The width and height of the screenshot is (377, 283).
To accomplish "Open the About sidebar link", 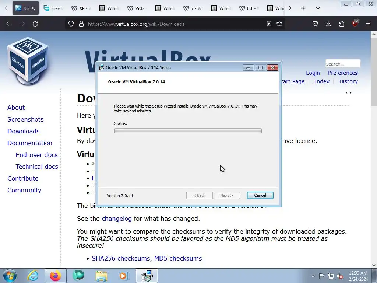I will 16,108.
